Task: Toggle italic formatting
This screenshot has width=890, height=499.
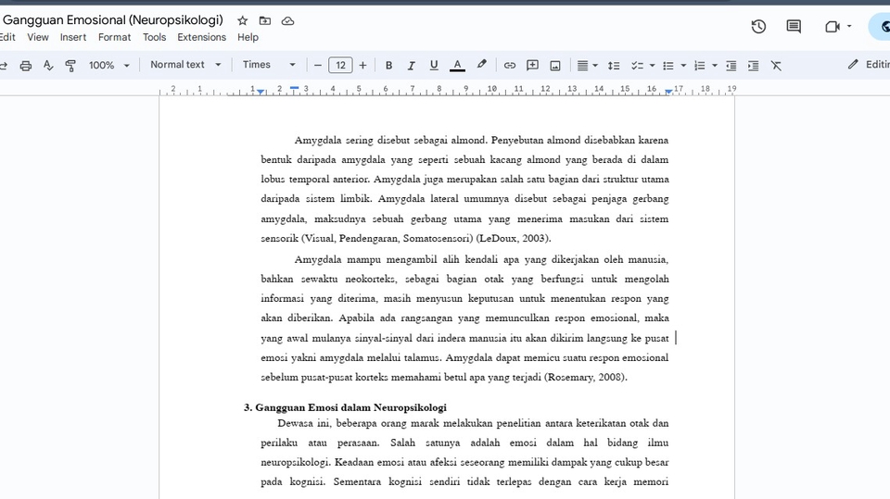Action: point(411,66)
